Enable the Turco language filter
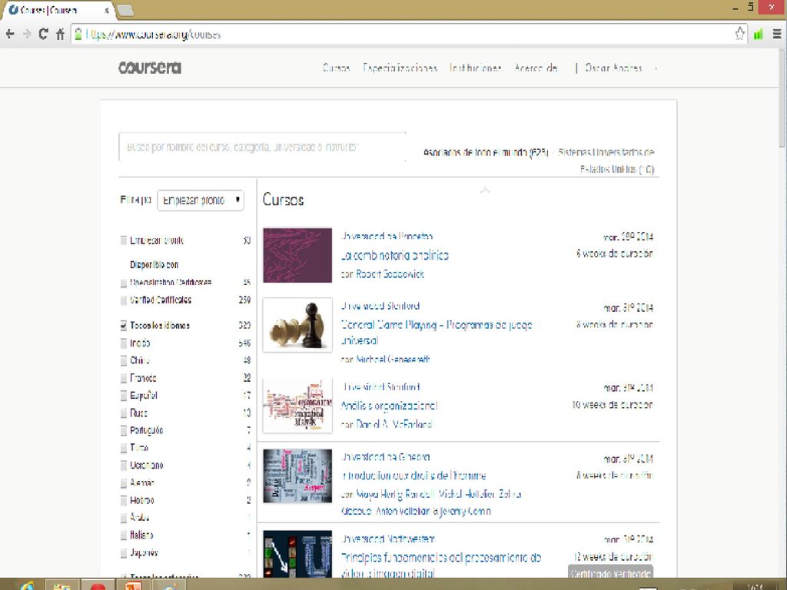Viewport: 787px width, 590px height. coord(124,448)
